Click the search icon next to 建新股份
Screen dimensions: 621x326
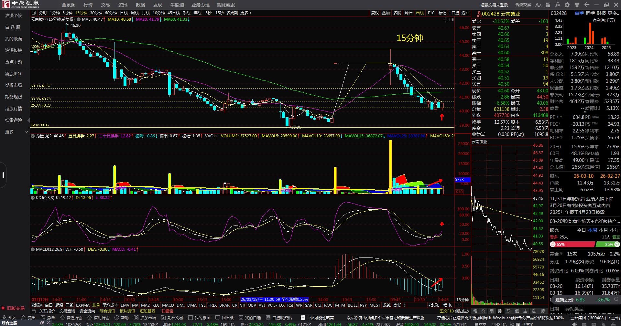pyautogui.click(x=616, y=300)
